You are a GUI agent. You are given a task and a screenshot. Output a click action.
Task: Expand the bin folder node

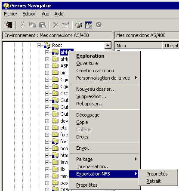pyautogui.click(x=47, y=73)
